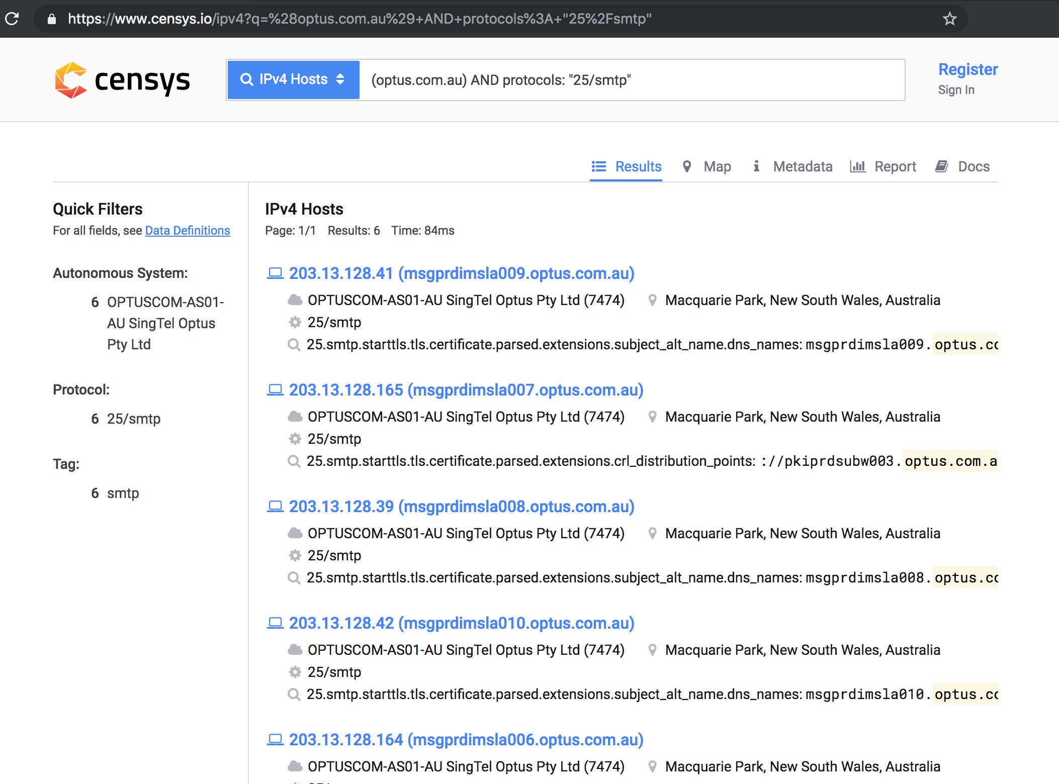This screenshot has height=784, width=1059.
Task: Select 25/smtp text under 203.13.128.41
Action: pos(334,322)
